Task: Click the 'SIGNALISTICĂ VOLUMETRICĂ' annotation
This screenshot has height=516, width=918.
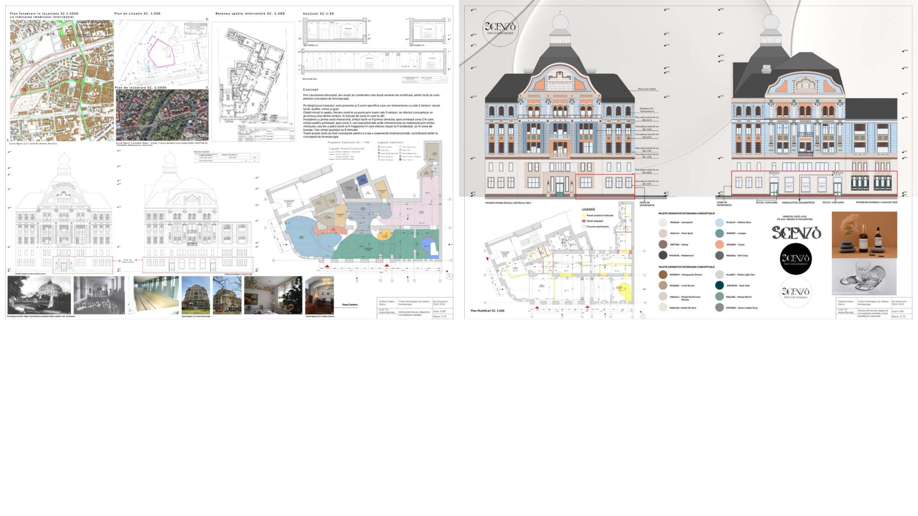Action: (x=798, y=203)
